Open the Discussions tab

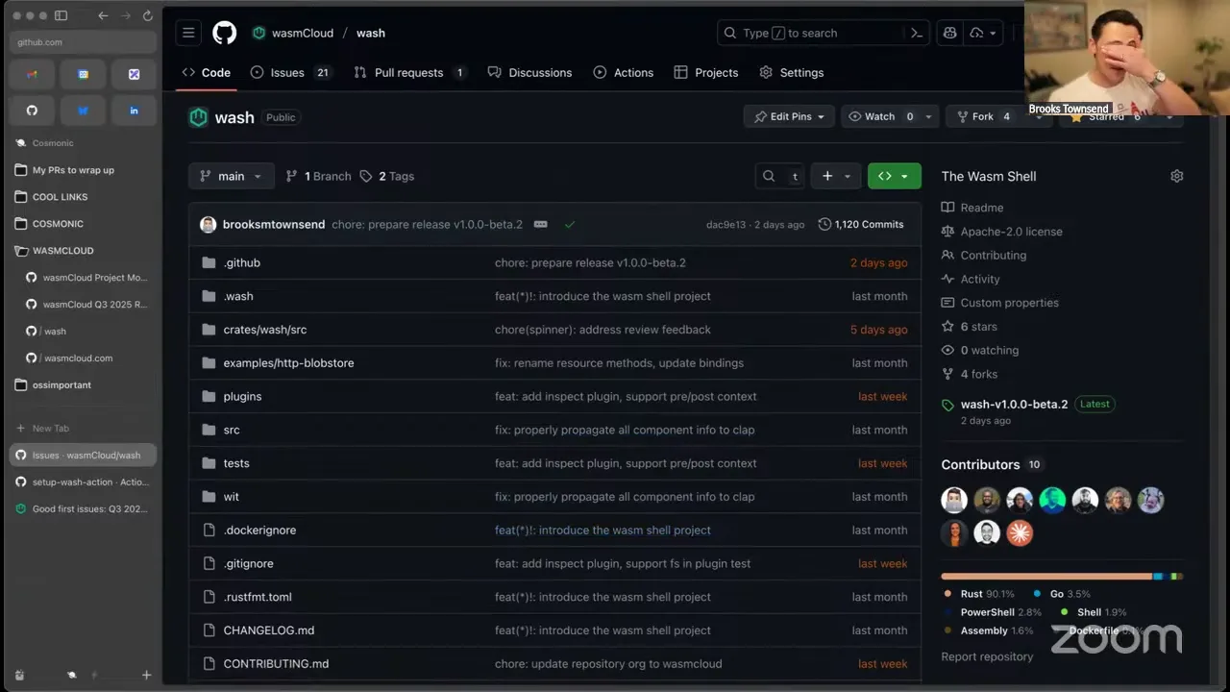[x=529, y=72]
